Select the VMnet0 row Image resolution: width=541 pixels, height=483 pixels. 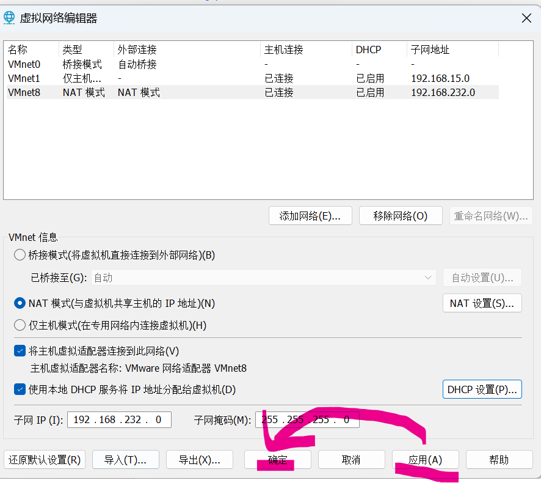(253, 64)
